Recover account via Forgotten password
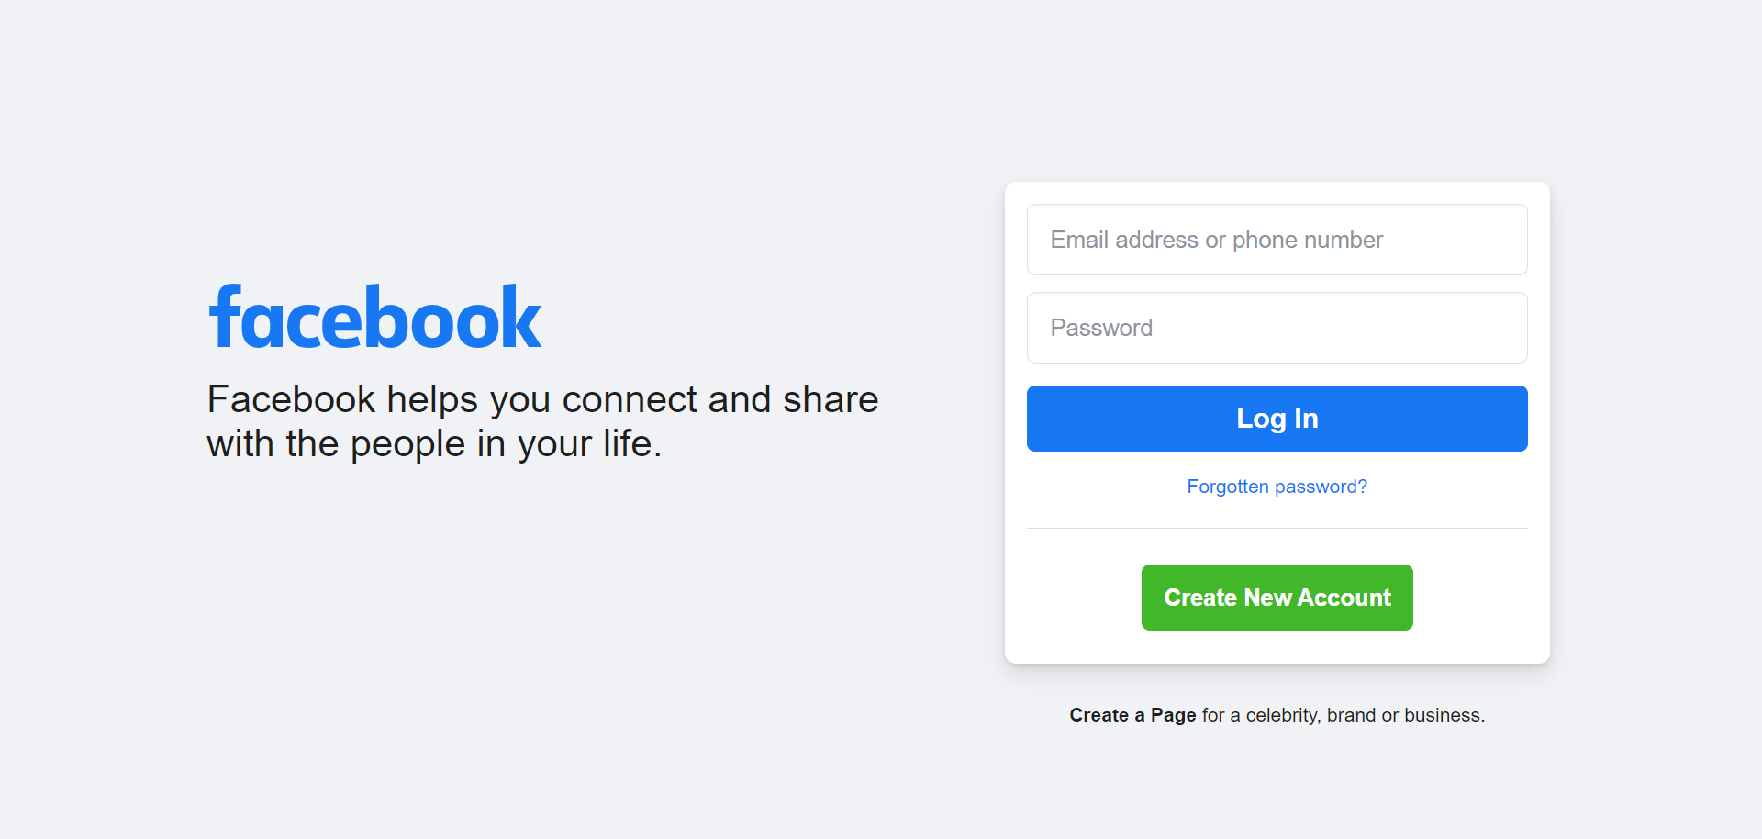This screenshot has width=1762, height=839. click(1277, 487)
